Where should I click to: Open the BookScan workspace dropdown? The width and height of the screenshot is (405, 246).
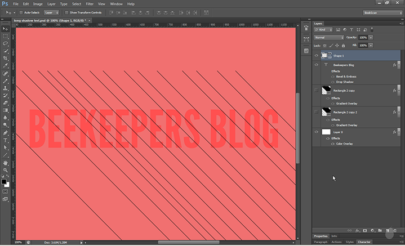[x=382, y=12]
